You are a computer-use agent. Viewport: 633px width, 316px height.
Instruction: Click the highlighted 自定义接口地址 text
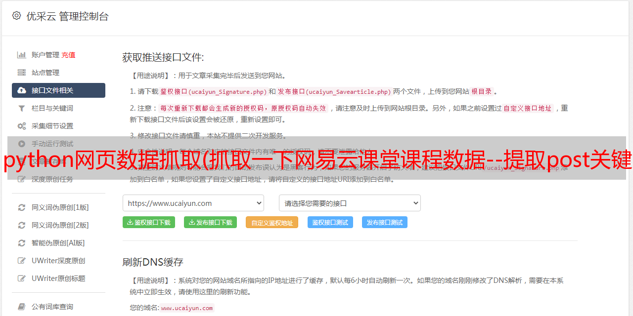tap(528, 108)
